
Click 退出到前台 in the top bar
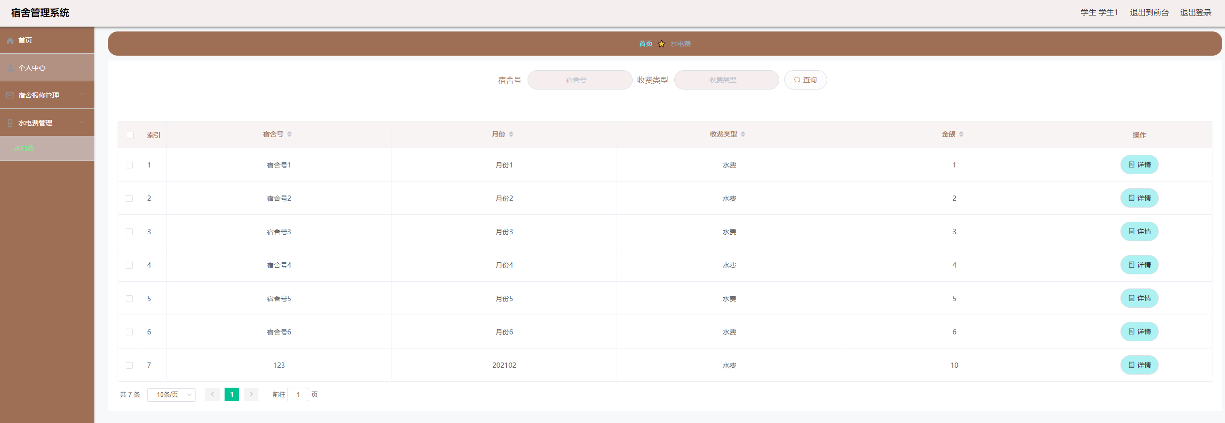coord(1149,13)
